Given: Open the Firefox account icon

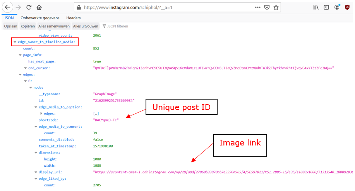Looking at the screenshot, I should coord(337,7).
